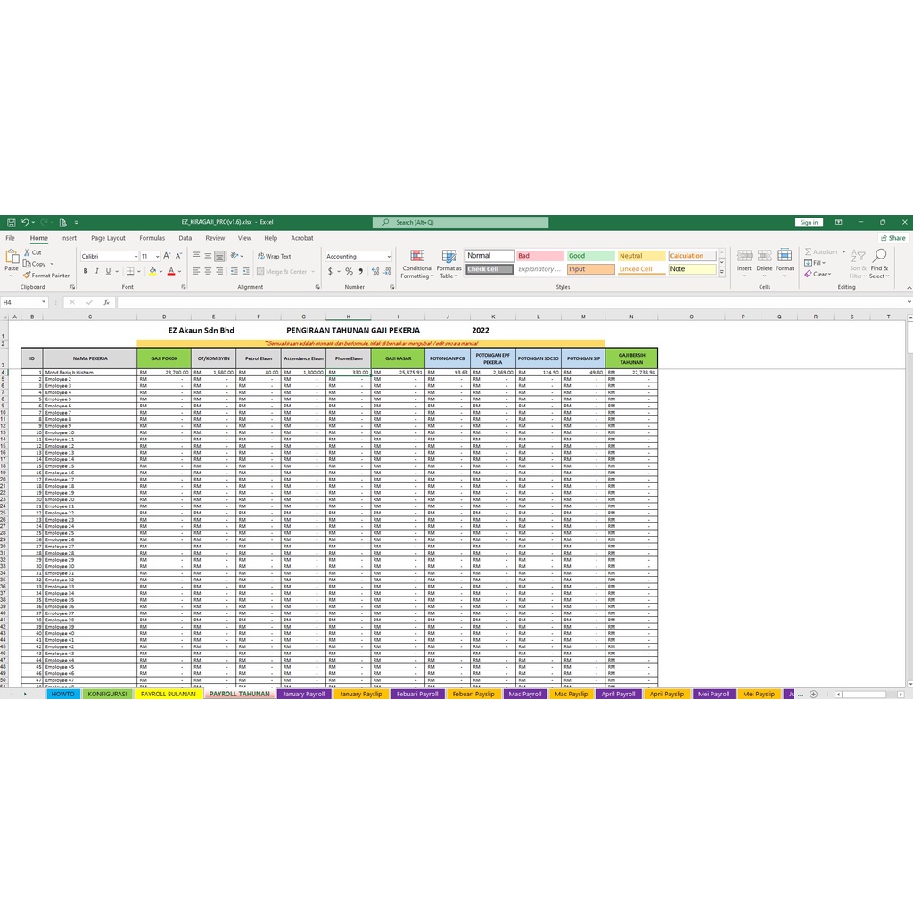This screenshot has height=913, width=913.
Task: Open the PAYROLL BULANAN sheet tab
Action: pos(169,694)
